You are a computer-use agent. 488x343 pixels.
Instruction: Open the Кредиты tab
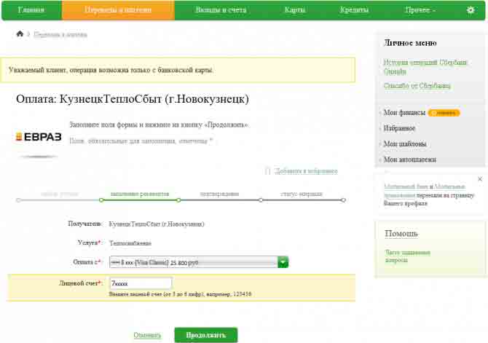pos(354,10)
